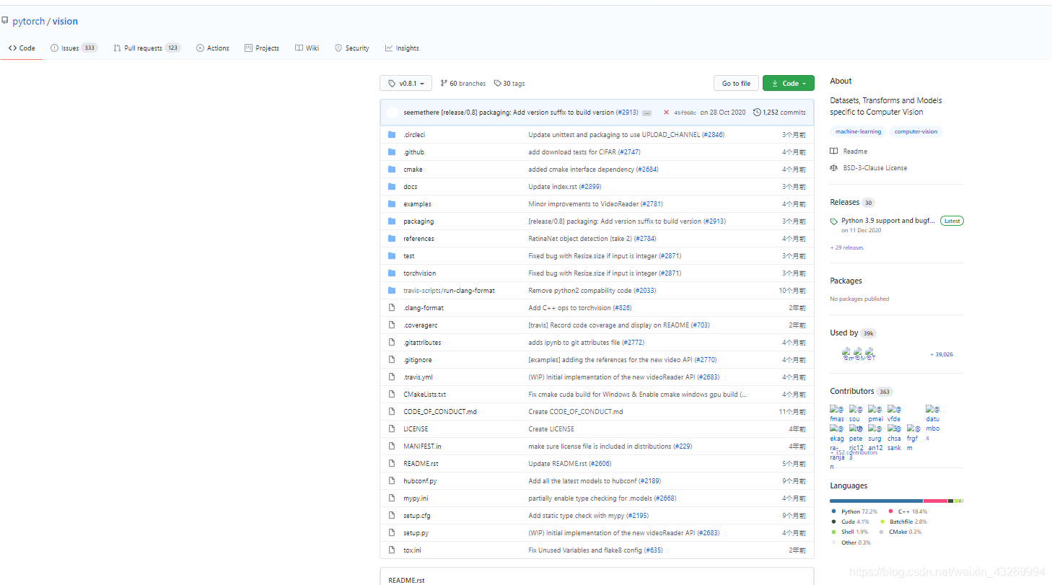
Task: Click the .gitattributes file icon
Action: pyautogui.click(x=392, y=343)
